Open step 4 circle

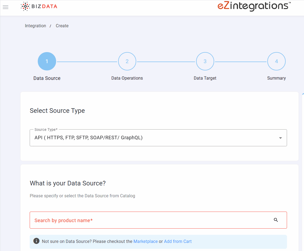click(276, 61)
